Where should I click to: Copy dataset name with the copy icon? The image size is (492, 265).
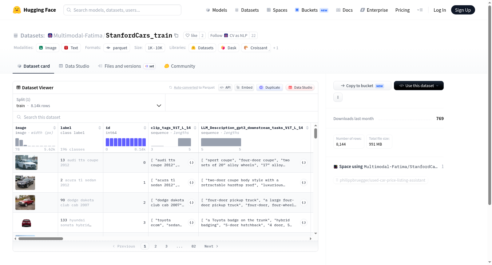(176, 35)
